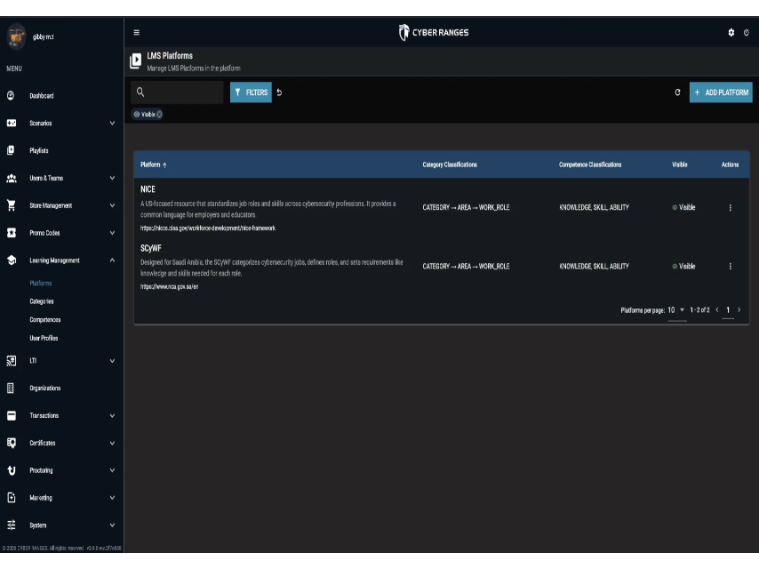759x569 pixels.
Task: Open Platforms per page dropdown
Action: [x=676, y=310]
